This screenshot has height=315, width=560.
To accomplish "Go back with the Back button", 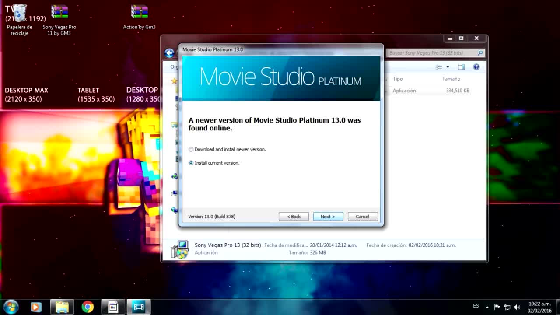I will point(294,217).
